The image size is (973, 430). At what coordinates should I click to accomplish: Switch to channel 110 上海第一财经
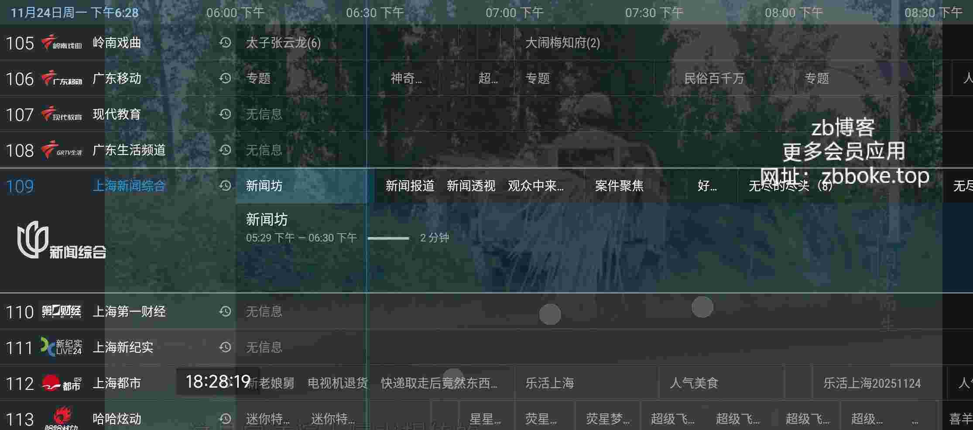pyautogui.click(x=129, y=312)
